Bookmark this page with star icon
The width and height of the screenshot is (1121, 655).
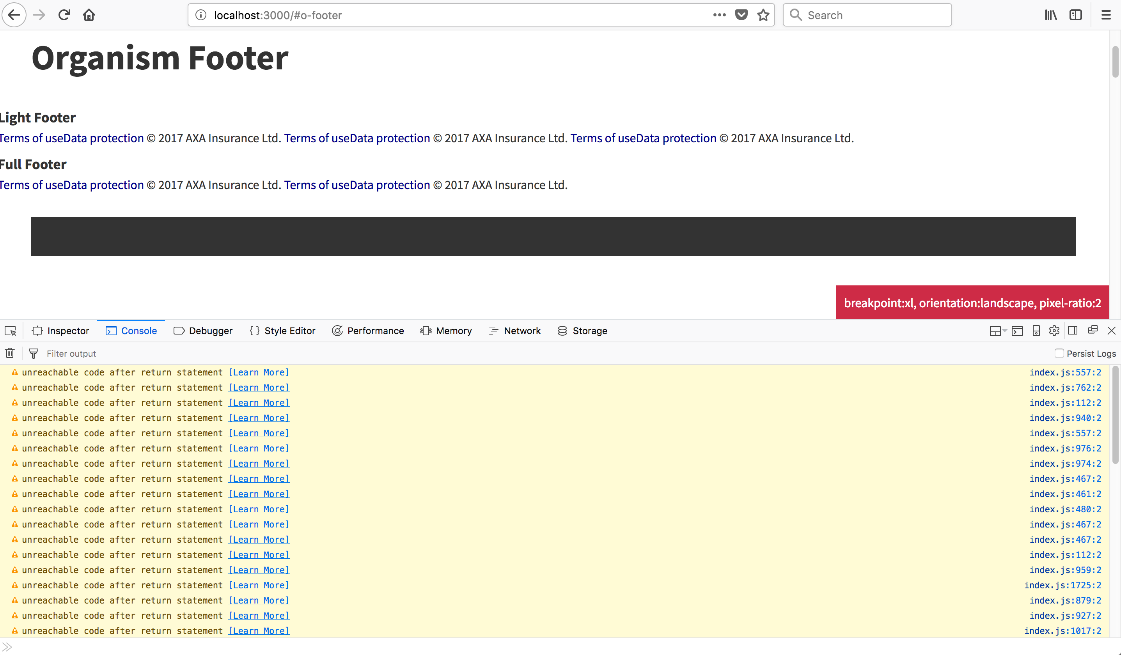point(763,15)
